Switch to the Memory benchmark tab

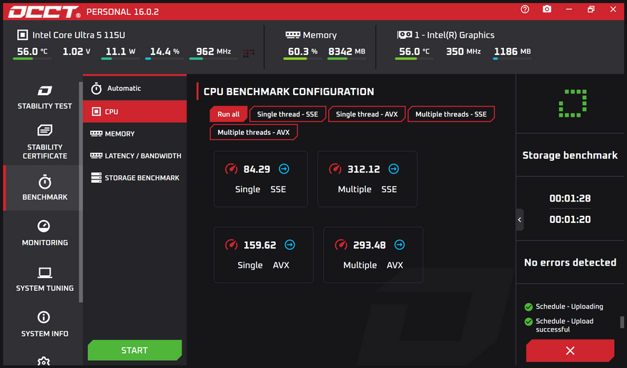pos(119,134)
